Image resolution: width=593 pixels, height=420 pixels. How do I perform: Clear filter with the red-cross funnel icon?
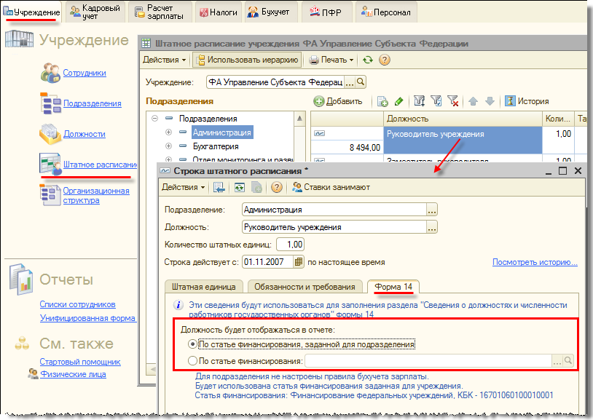tap(452, 101)
